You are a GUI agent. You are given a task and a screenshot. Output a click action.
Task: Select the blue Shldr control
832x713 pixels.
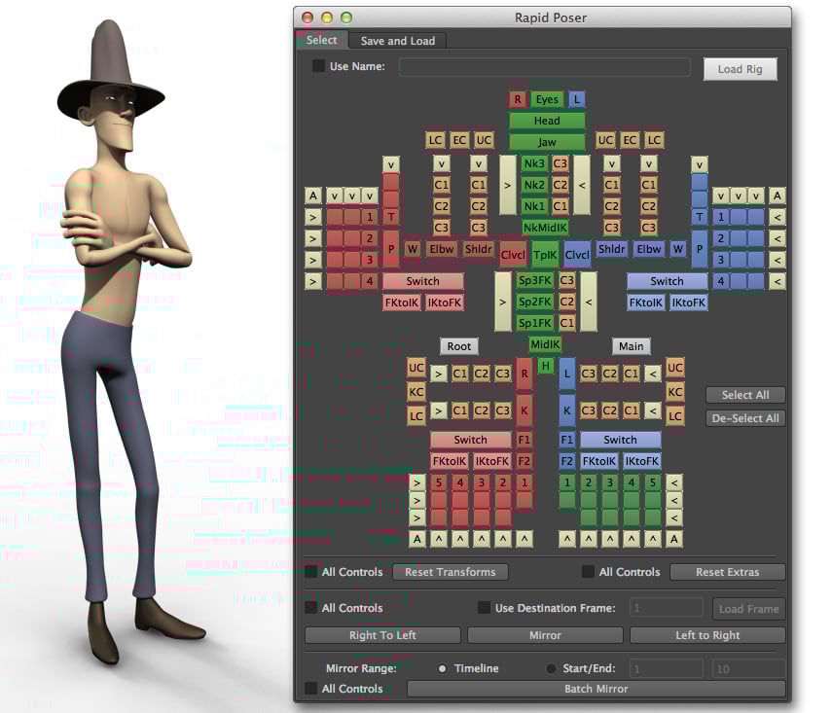pos(611,249)
